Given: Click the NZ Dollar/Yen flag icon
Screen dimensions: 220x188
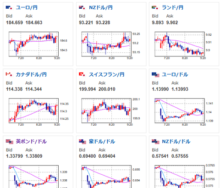Looking at the screenshot, I should coord(82,7).
